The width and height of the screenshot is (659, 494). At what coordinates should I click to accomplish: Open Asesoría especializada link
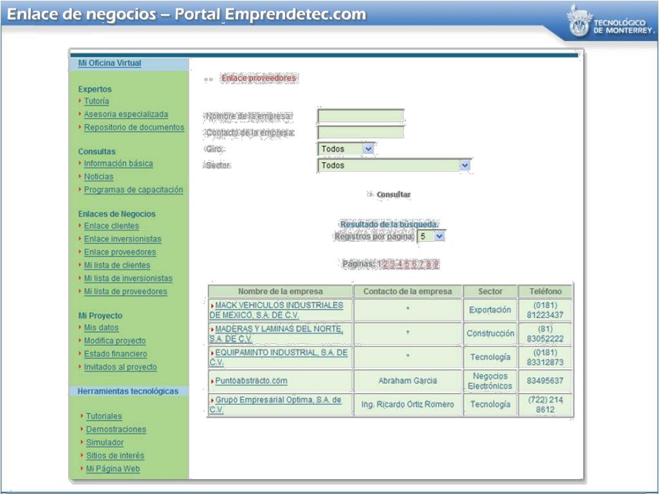[125, 114]
